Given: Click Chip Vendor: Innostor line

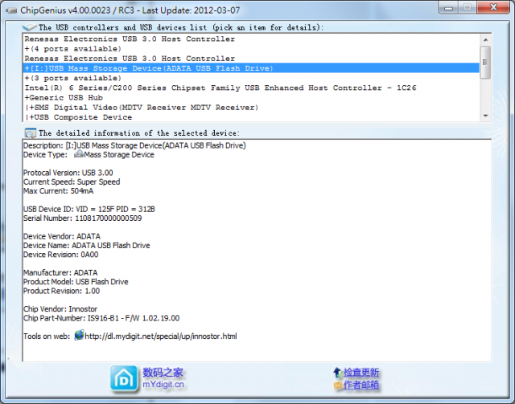Looking at the screenshot, I should pyautogui.click(x=60, y=309).
